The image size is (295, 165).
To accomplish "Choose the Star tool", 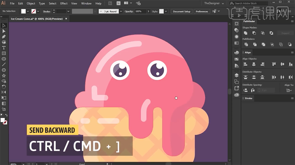I will tap(4, 75).
